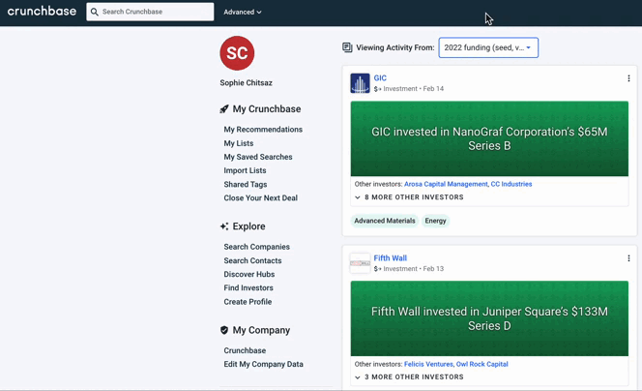
Task: Open Felicis Ventures investor link
Action: pos(428,364)
